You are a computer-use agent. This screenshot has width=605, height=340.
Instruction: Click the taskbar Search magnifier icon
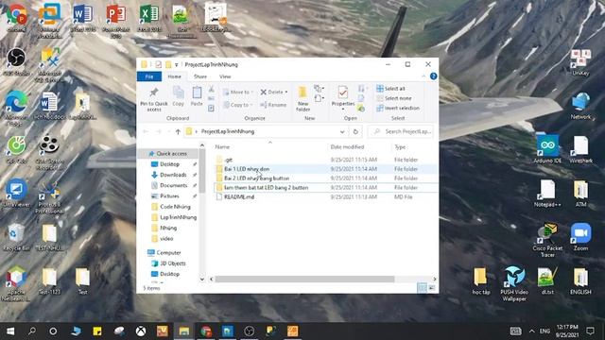coord(32,331)
